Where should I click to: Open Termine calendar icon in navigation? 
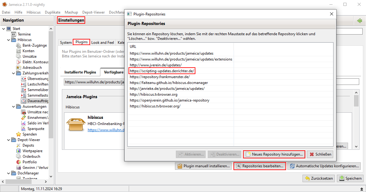pos(14,34)
